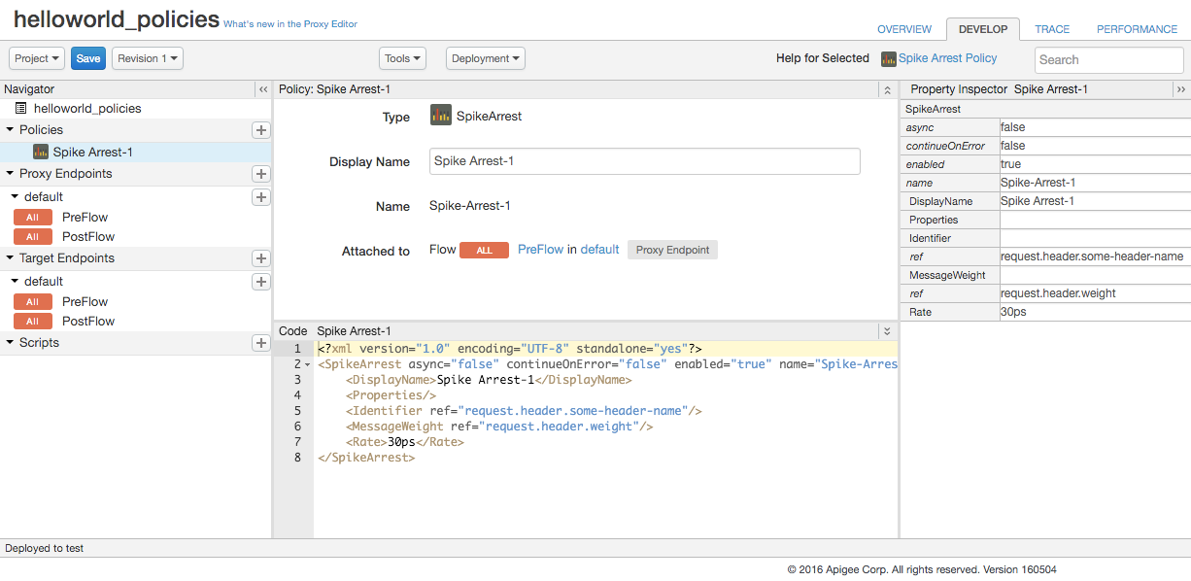
Task: Open the Revision 1 dropdown
Action: click(148, 58)
